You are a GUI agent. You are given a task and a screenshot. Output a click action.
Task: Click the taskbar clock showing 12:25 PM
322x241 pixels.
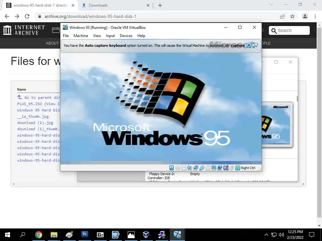[295, 235]
